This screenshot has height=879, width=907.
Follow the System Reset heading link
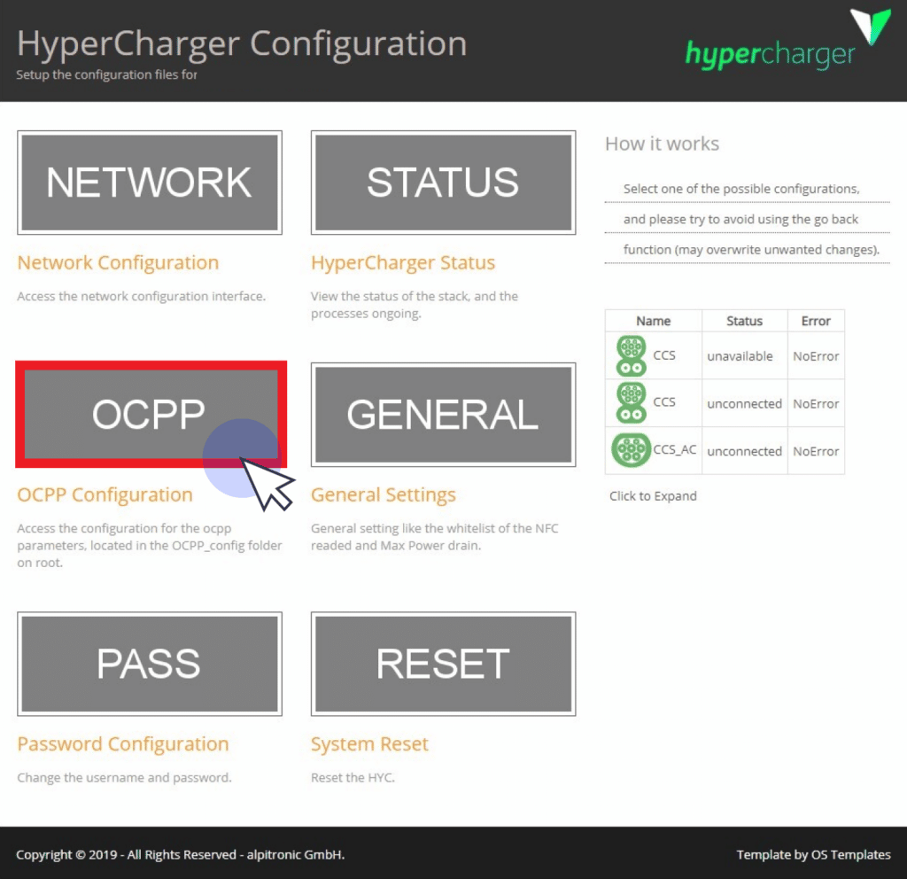(369, 744)
